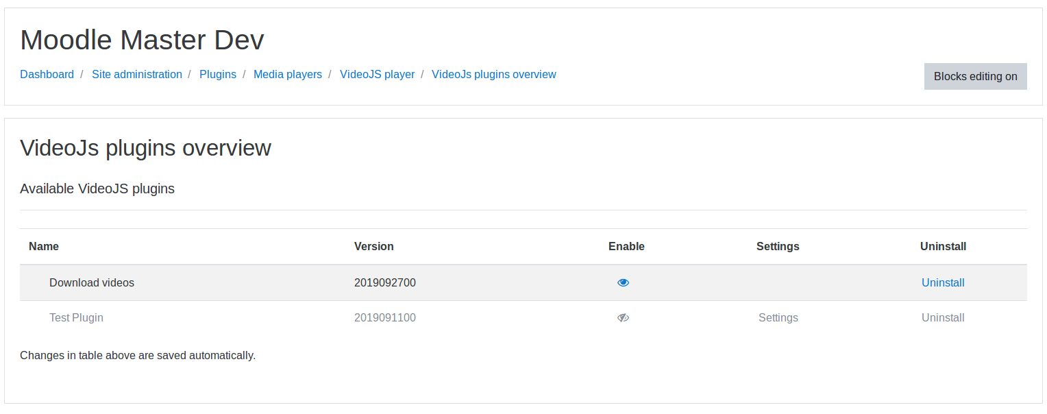Click the Settings column header

tap(778, 246)
